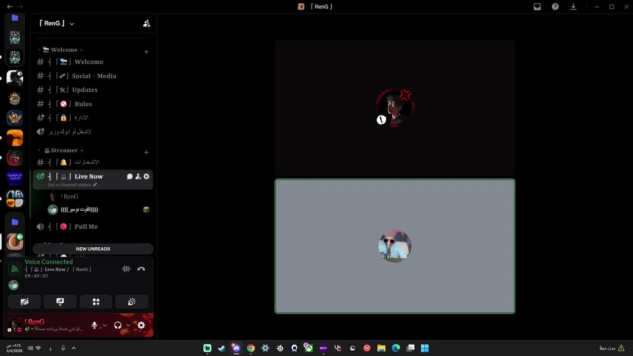Image resolution: width=633 pixels, height=356 pixels.
Task: Collapse the Welcome category
Action: 63,50
